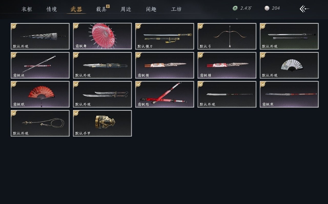Click the 2.4万 currency amount
This screenshot has width=328, height=204.
tap(246, 8)
